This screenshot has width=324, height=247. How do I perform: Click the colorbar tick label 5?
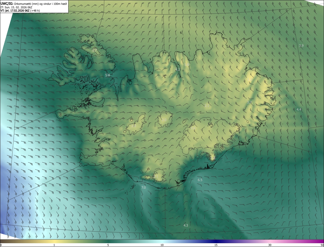[108, 245]
